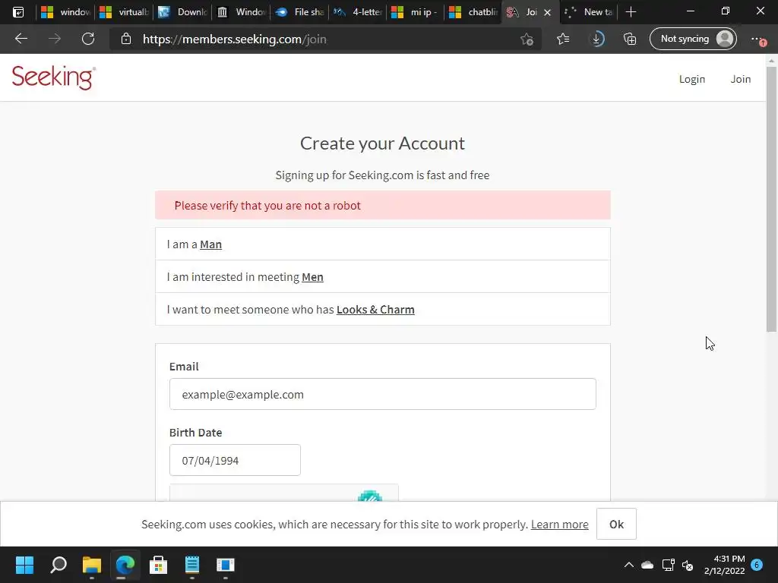Image resolution: width=778 pixels, height=583 pixels.
Task: Open the clock showing 4:31 PM
Action: 724,565
